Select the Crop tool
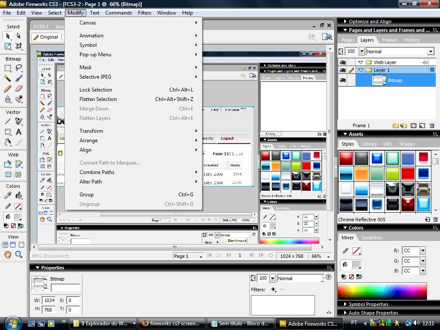Screen dimensions: 440x330 18,46
